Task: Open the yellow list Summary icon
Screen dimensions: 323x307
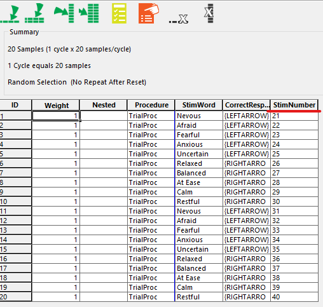Action: [119, 13]
